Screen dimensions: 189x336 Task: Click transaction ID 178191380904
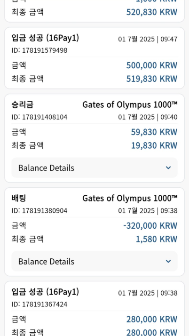click(39, 211)
